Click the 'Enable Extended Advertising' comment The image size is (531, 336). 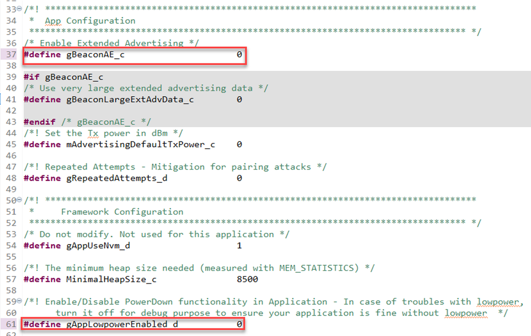[x=112, y=44]
